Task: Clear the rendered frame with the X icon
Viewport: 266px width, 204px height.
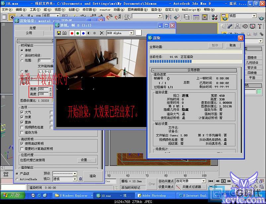Action: click(x=101, y=33)
